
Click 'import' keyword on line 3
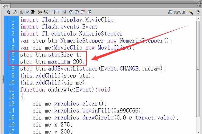[29, 33]
